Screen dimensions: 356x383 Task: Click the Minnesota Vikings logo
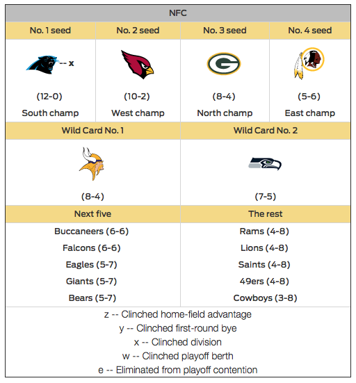coord(92,164)
